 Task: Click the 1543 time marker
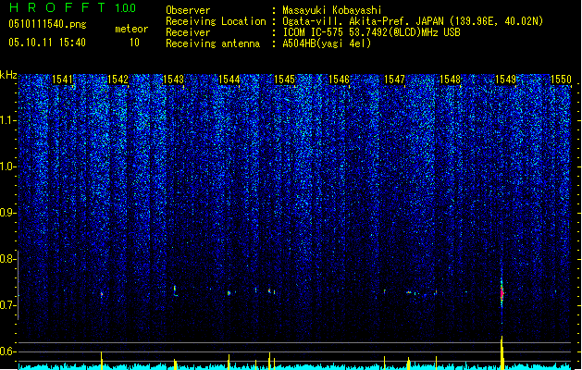(173, 80)
